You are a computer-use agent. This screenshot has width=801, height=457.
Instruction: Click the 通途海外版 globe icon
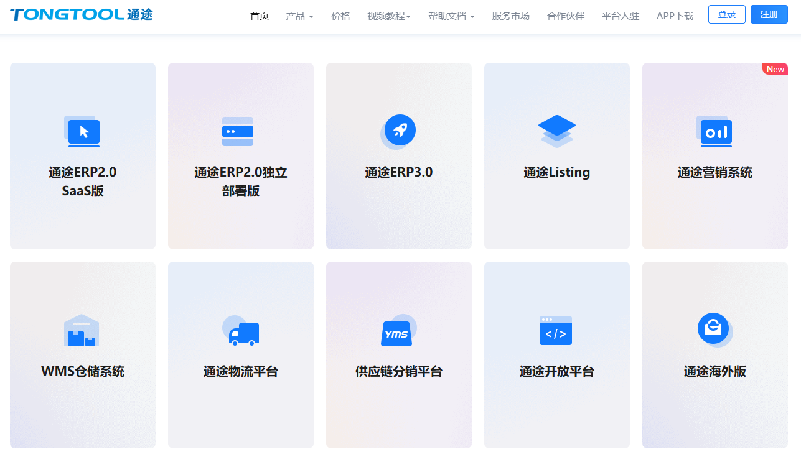714,329
